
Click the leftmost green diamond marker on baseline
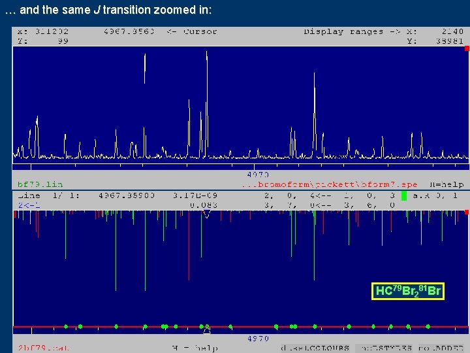coord(66,327)
